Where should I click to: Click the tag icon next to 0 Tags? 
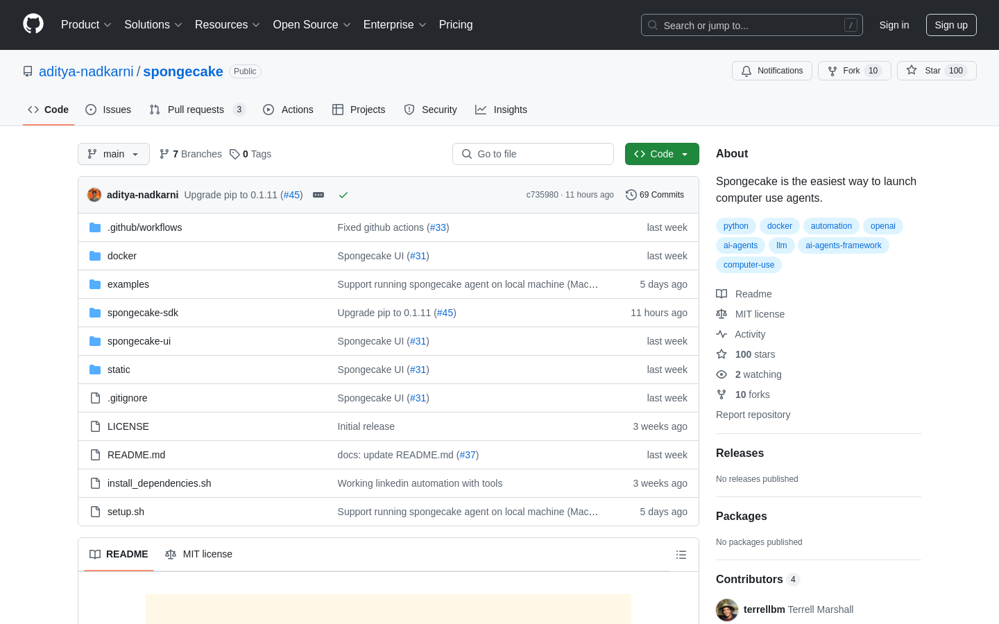point(234,154)
